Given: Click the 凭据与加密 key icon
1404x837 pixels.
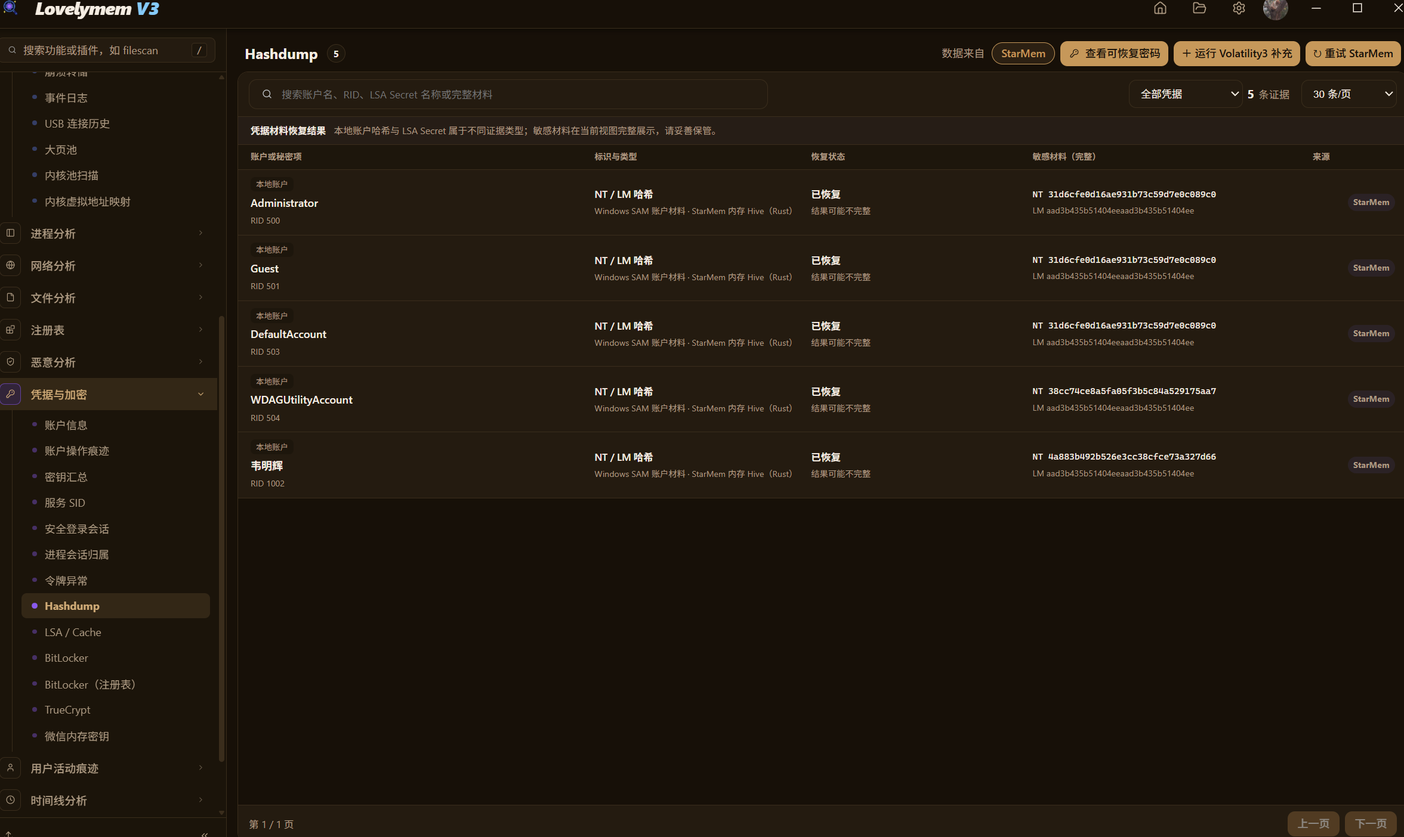Looking at the screenshot, I should coord(11,394).
